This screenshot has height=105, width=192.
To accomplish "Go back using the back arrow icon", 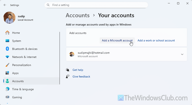I will pyautogui.click(x=5, y=5).
